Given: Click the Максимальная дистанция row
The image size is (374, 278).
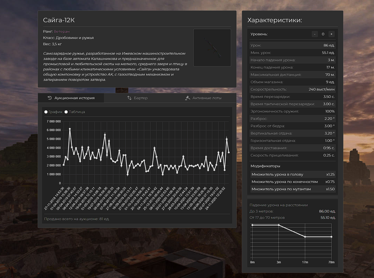Looking at the screenshot, I should coord(293,75).
